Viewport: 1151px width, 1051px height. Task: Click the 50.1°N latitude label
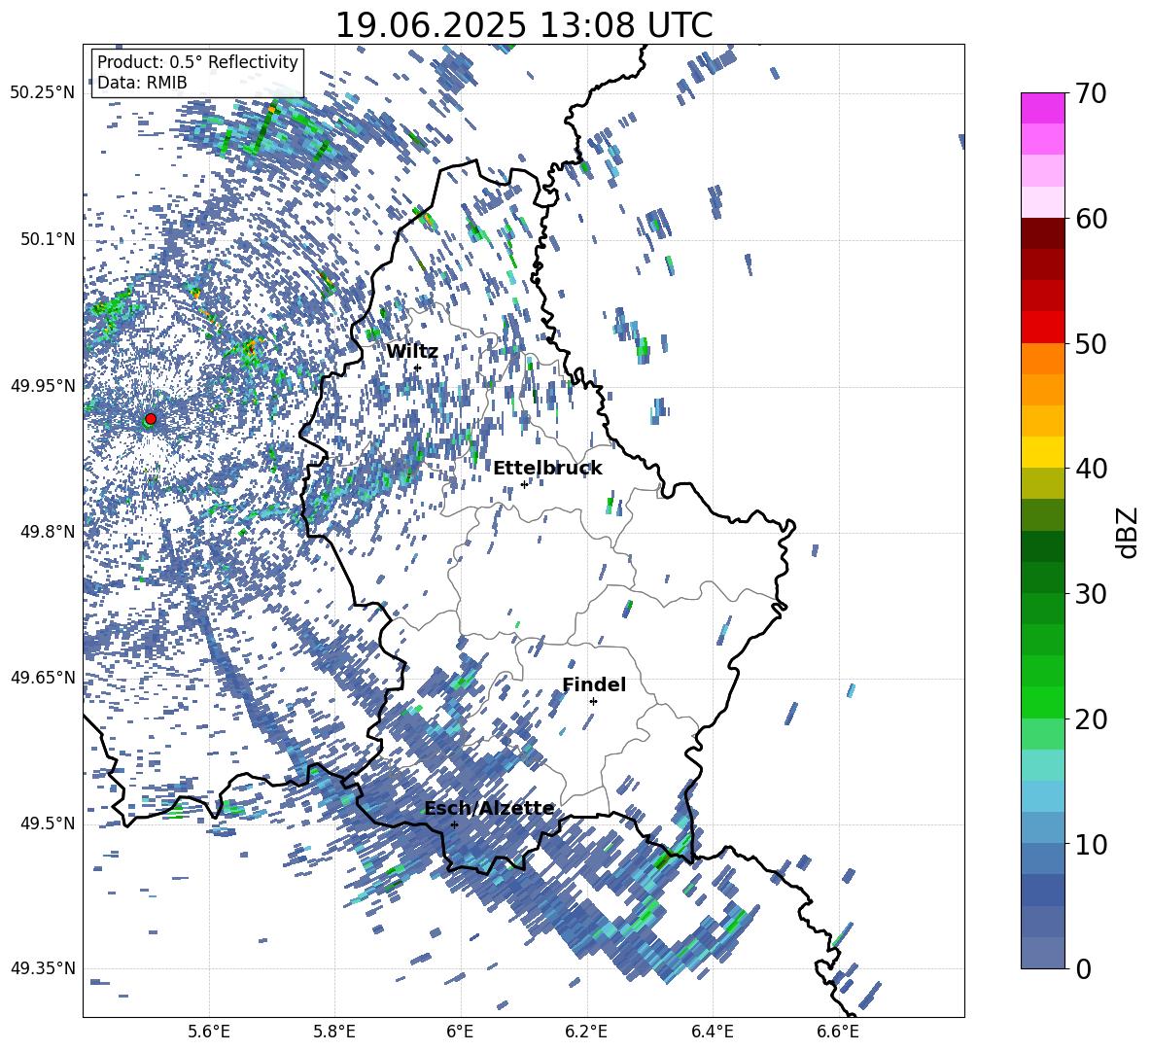[x=47, y=239]
